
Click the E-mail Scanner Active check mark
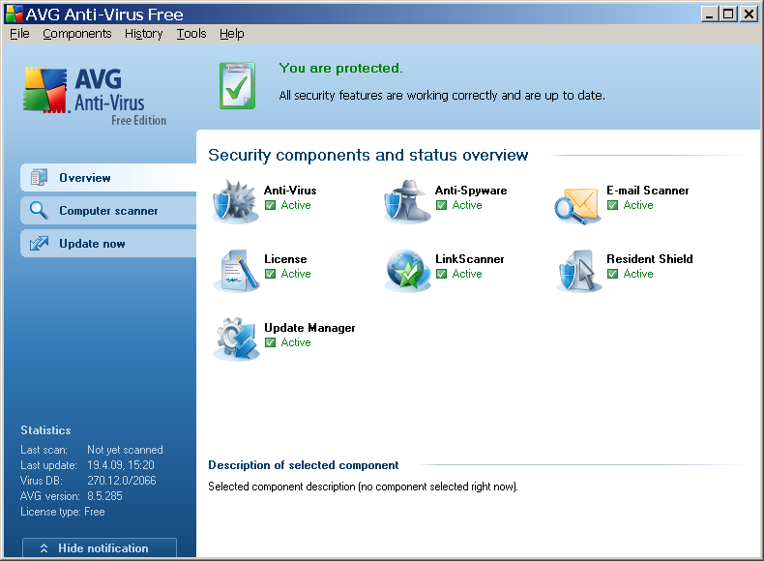pyautogui.click(x=612, y=205)
